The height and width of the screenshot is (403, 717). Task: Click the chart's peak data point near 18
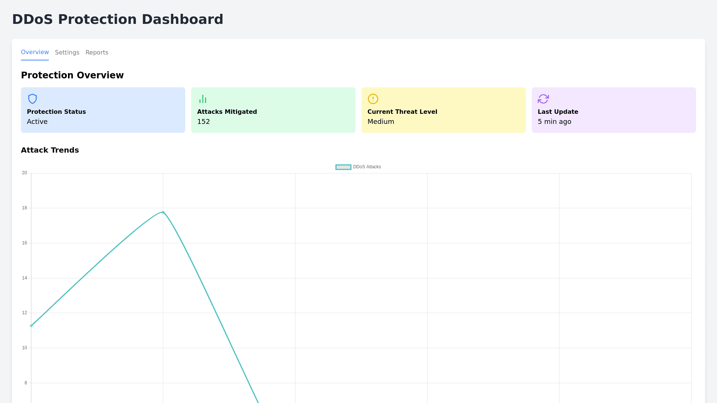(163, 212)
